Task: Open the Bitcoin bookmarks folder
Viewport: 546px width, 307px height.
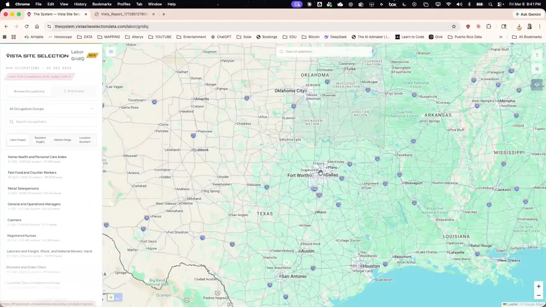Action: (310, 37)
